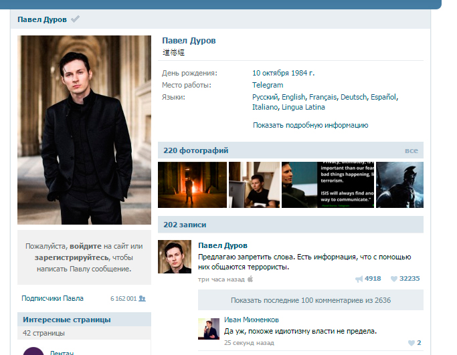Open the 220 фотографий section header
457x355 pixels.
tap(196, 150)
